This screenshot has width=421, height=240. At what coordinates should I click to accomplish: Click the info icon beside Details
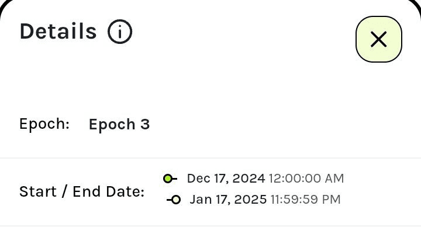[120, 32]
